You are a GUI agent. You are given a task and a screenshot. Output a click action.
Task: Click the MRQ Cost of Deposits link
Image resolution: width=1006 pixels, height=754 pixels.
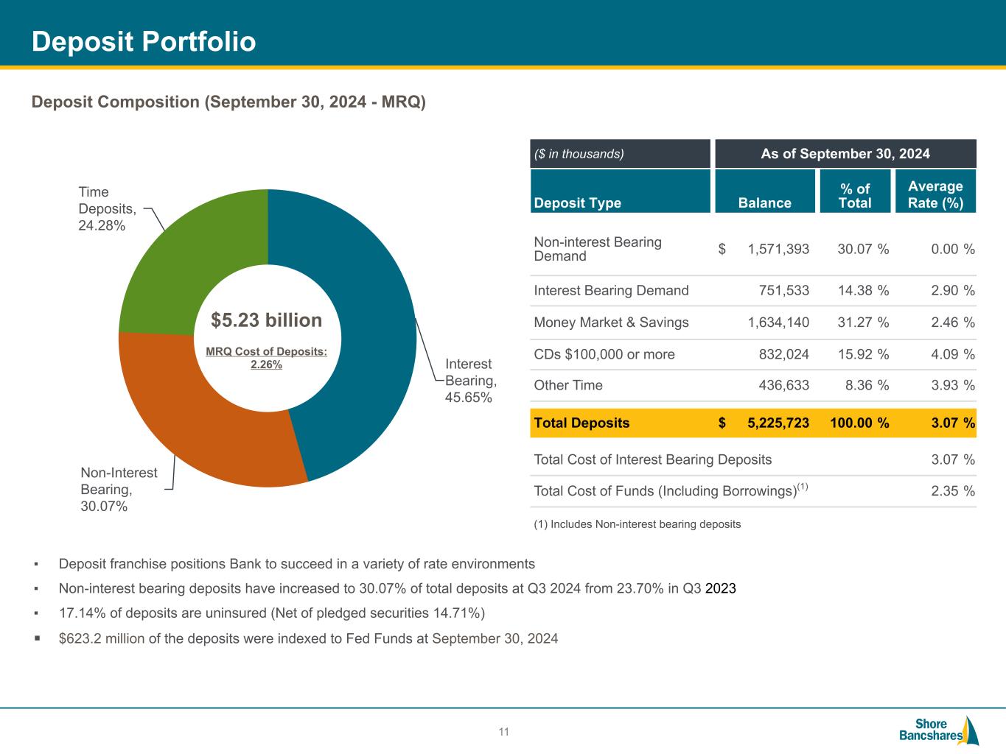point(266,358)
